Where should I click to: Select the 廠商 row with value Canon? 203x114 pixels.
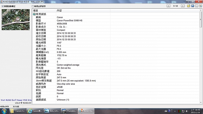(116, 17)
